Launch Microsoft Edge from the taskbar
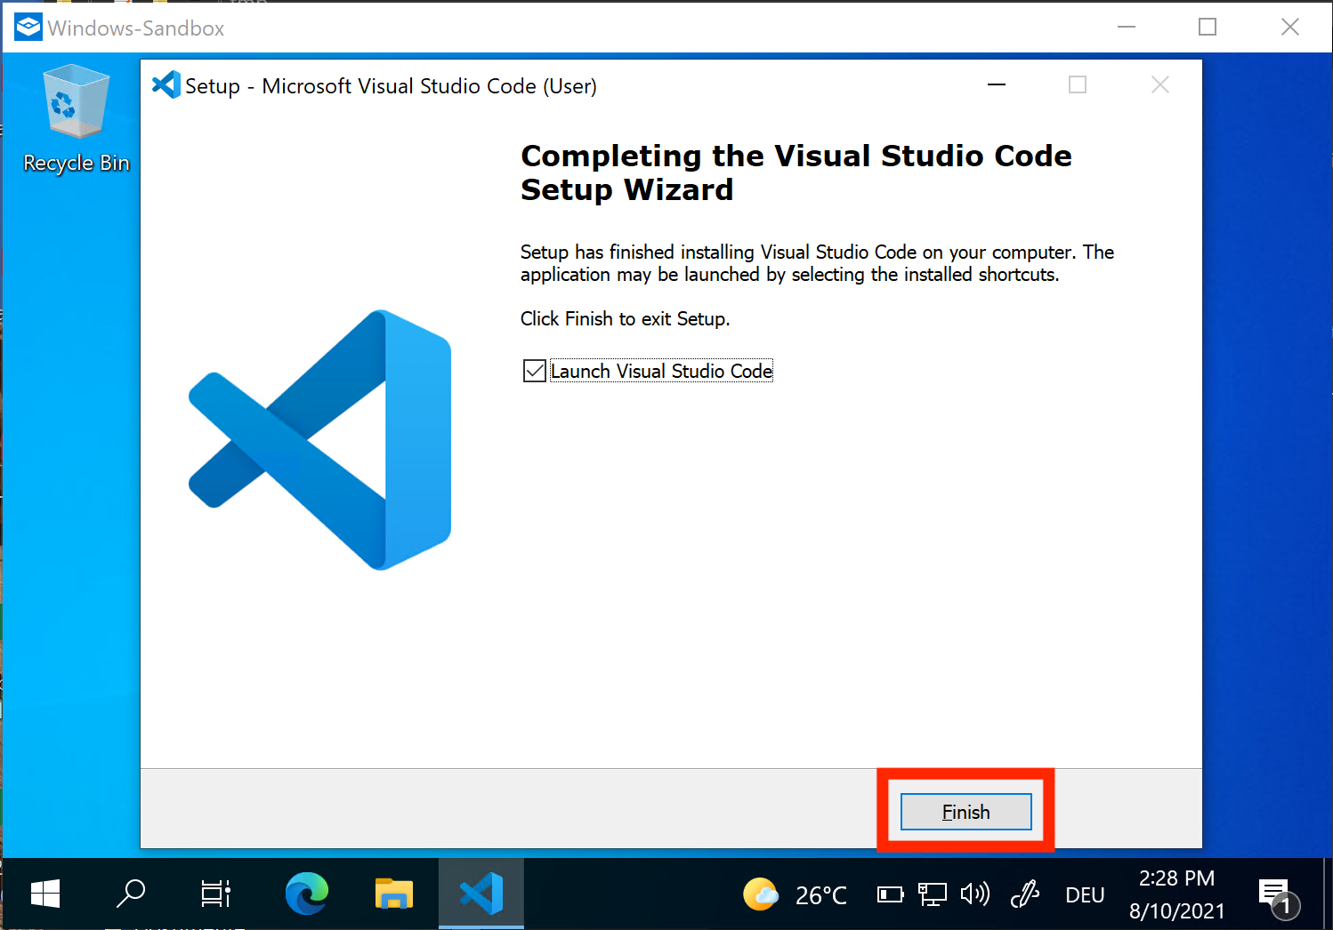Screen dimensions: 1333x930 (x=306, y=894)
